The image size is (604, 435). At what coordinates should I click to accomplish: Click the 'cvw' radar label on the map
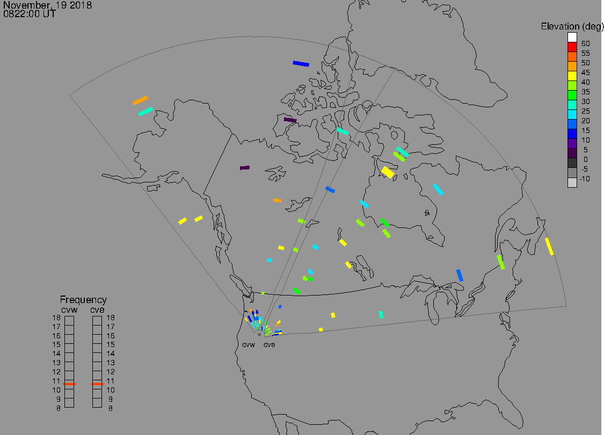coord(249,344)
